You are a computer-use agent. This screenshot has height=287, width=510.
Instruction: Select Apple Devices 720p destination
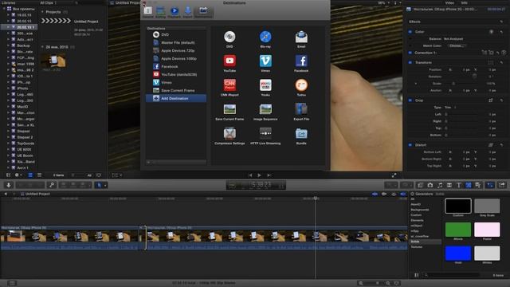(x=176, y=51)
